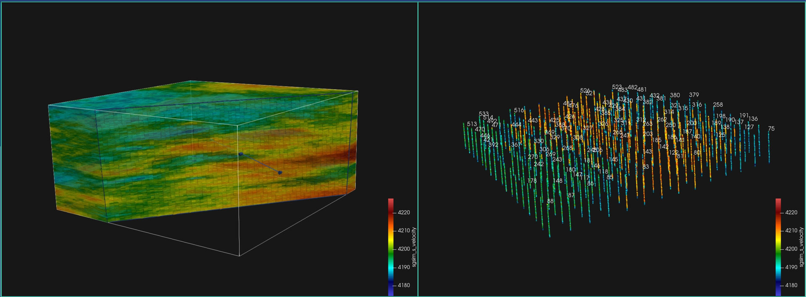The height and width of the screenshot is (297, 806).
Task: Click the lower-right sphere handle of the slice widget
Action: [280, 173]
